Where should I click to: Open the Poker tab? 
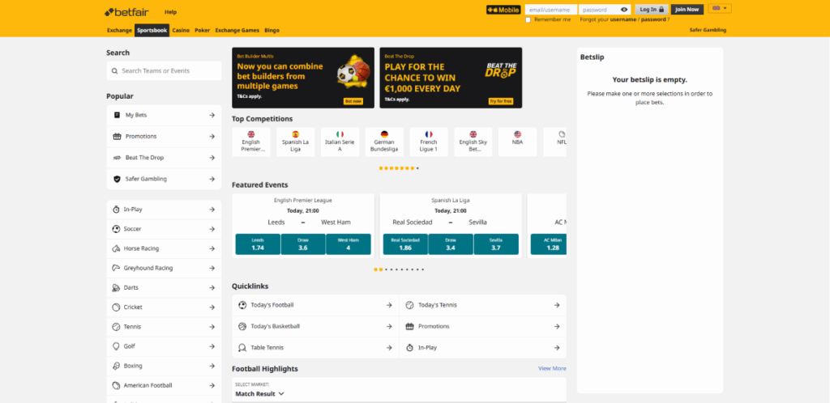(202, 31)
